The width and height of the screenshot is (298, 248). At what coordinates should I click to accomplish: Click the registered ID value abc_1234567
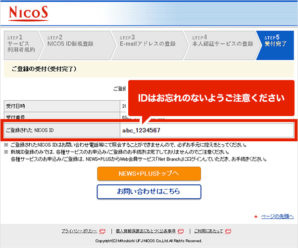pos(142,130)
